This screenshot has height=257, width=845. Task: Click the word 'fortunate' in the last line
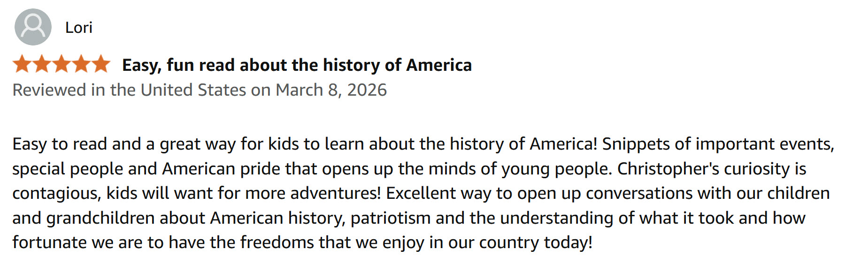[49, 242]
